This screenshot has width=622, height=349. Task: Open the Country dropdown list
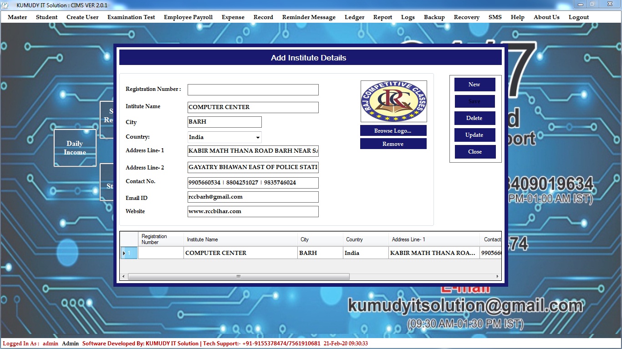point(258,137)
